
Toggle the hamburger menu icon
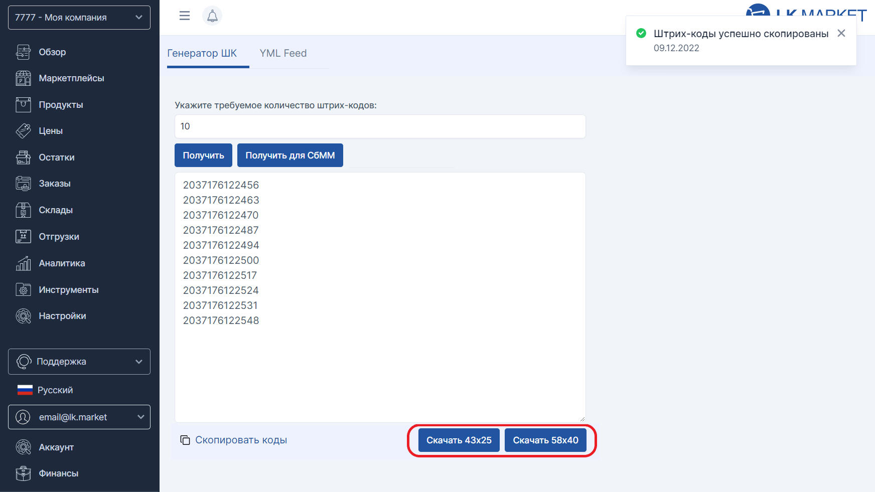pyautogui.click(x=185, y=16)
